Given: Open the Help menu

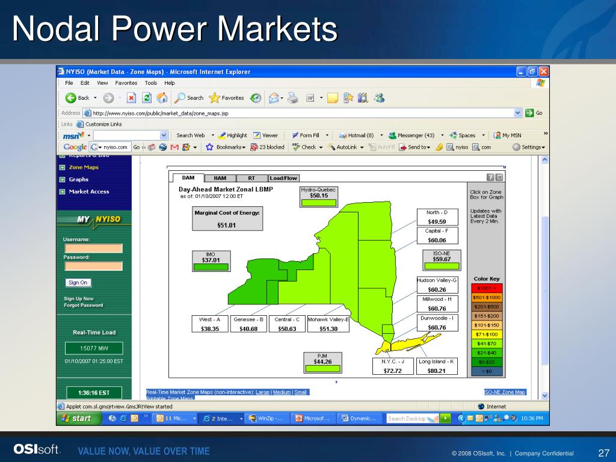Looking at the screenshot, I should tap(169, 83).
